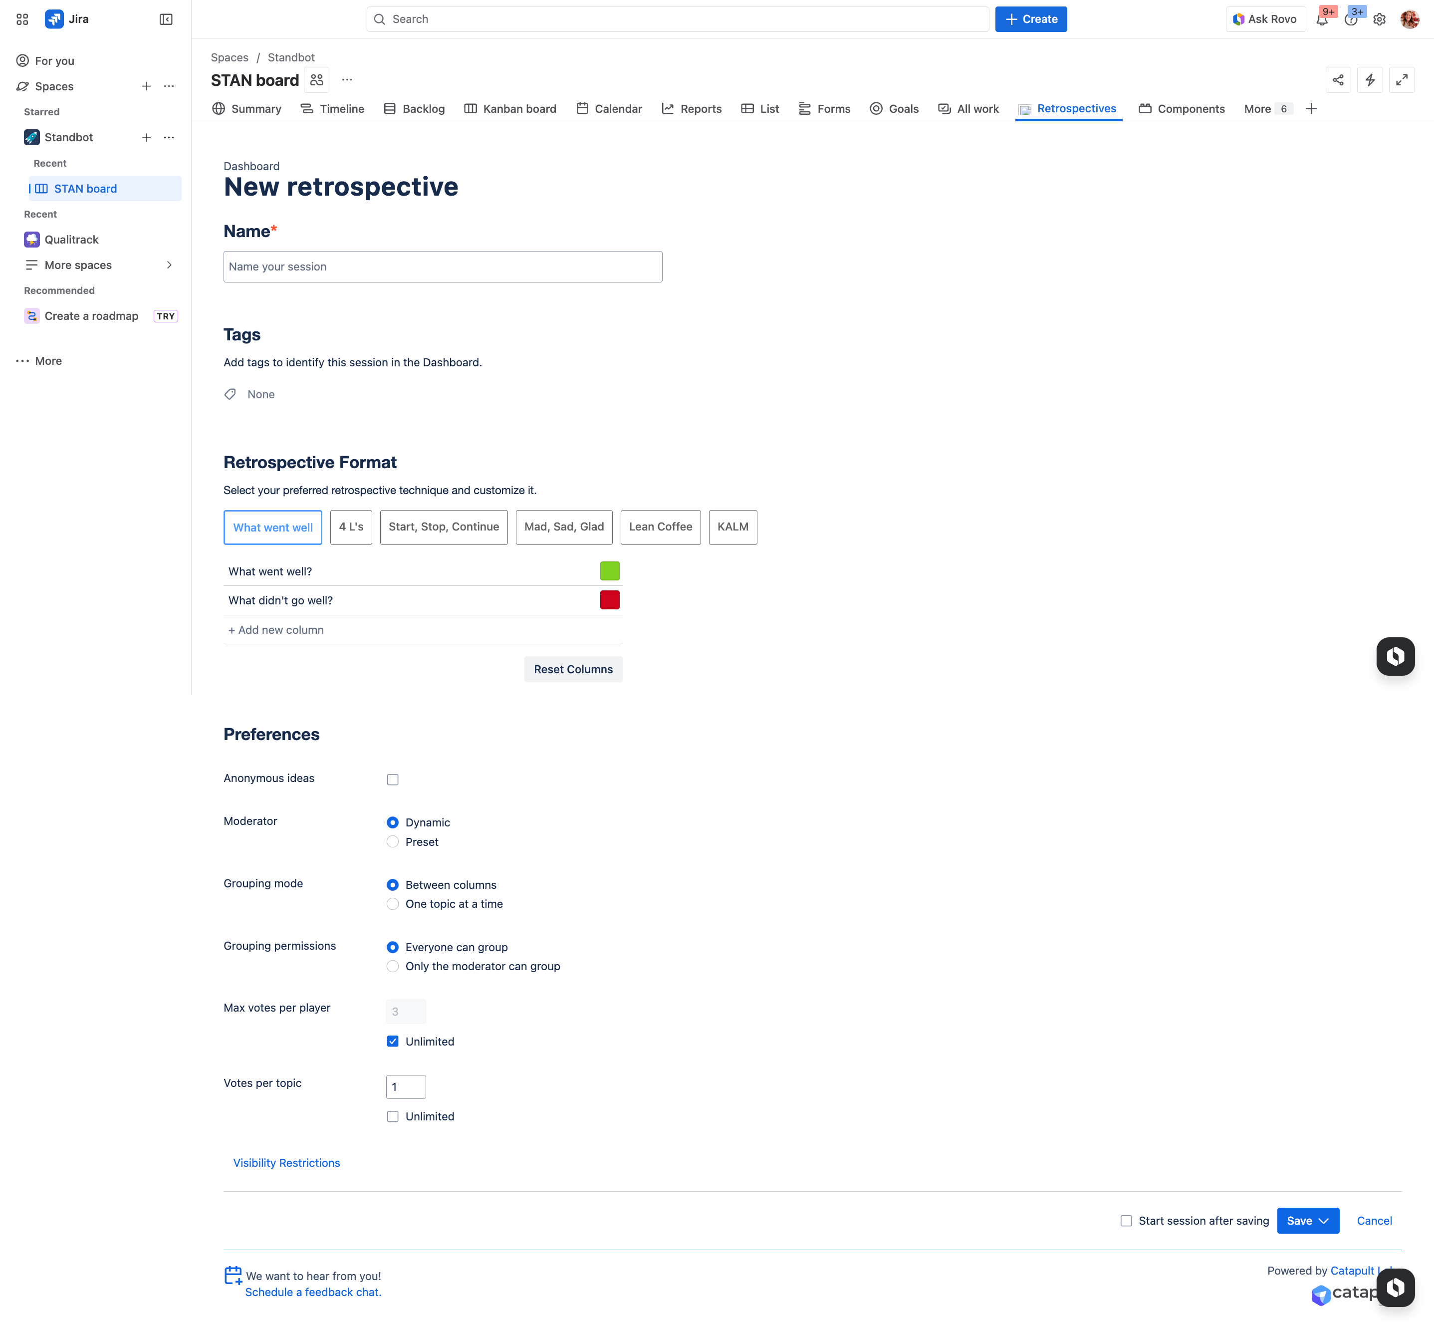The height and width of the screenshot is (1326, 1434).
Task: Type in the Name your session field
Action: 443,266
